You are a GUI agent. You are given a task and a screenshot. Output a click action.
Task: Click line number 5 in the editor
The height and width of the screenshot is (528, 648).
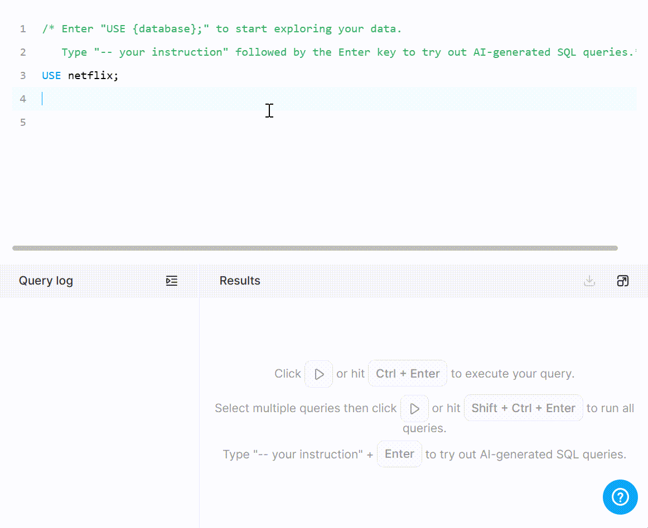point(23,122)
